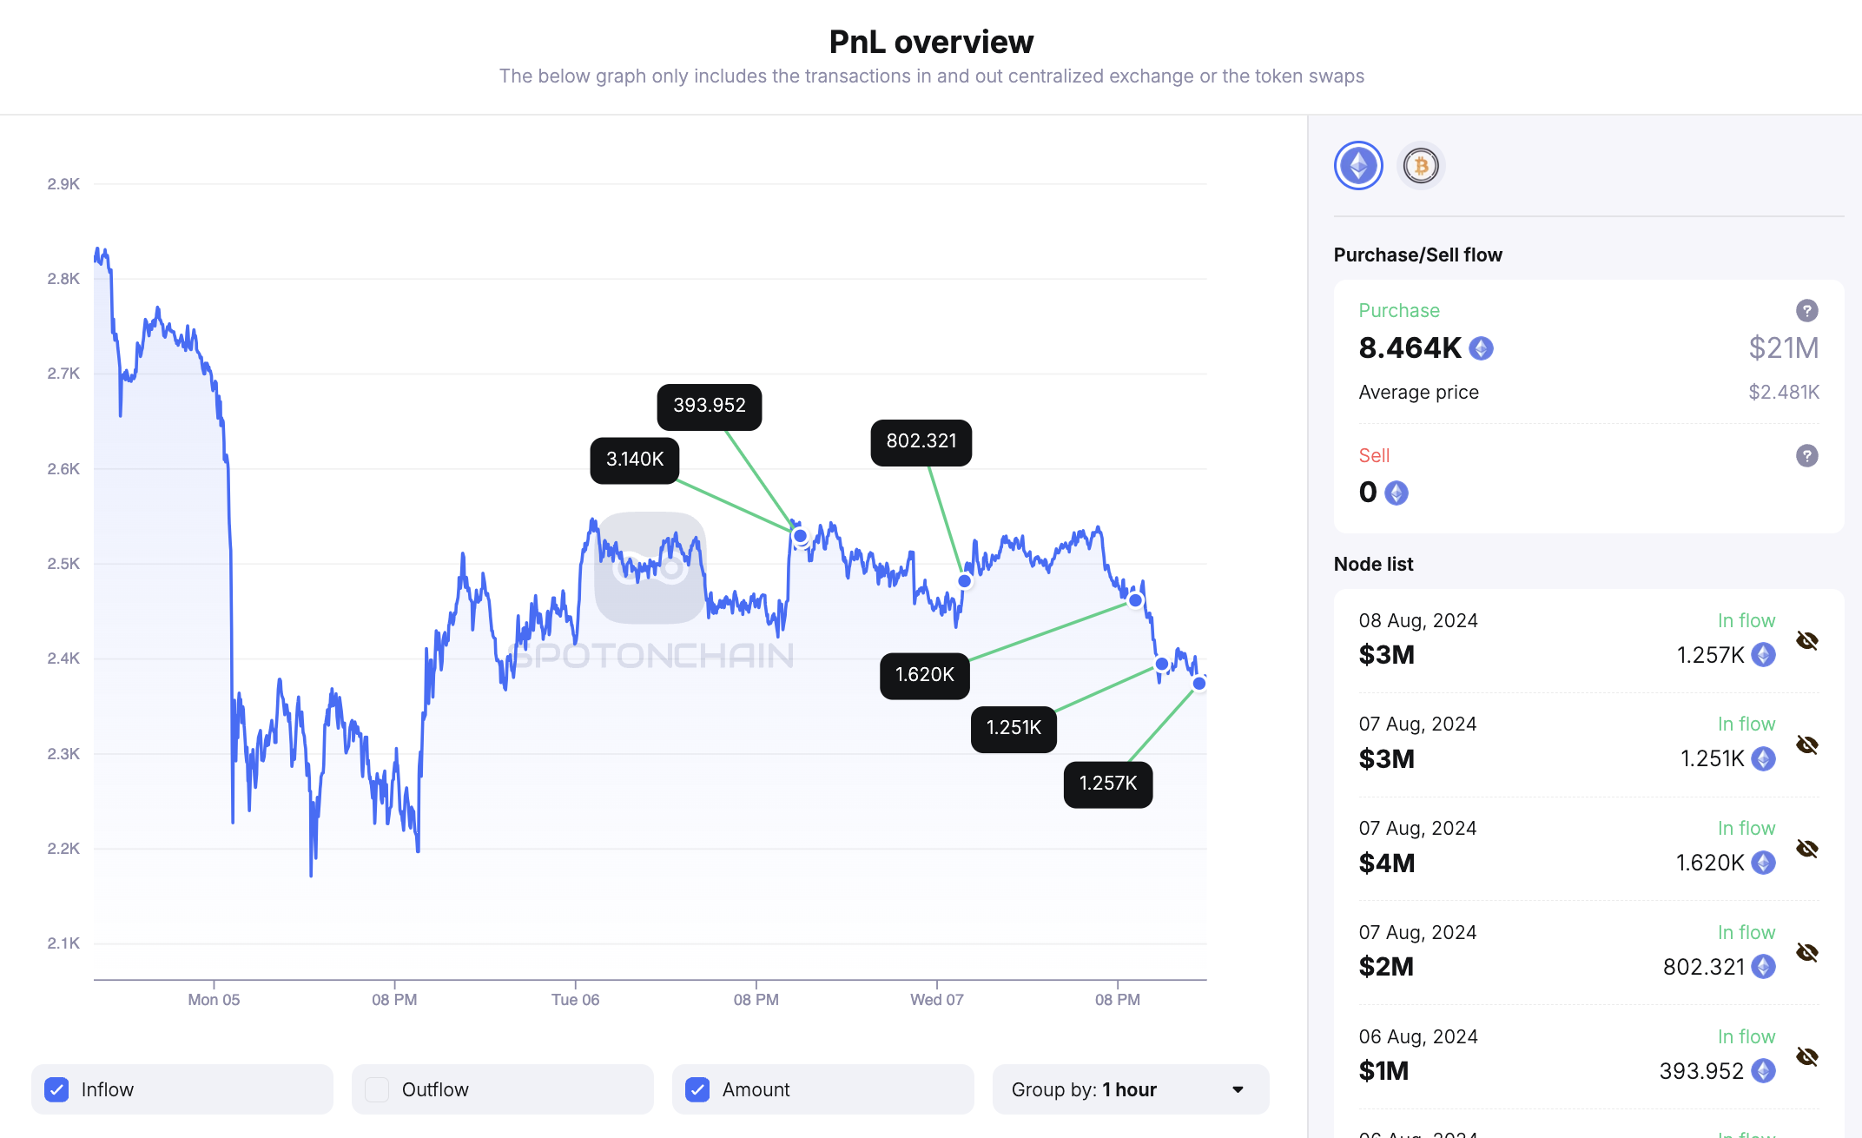Disable the Inflow checkbox
This screenshot has height=1138, width=1862.
(56, 1088)
